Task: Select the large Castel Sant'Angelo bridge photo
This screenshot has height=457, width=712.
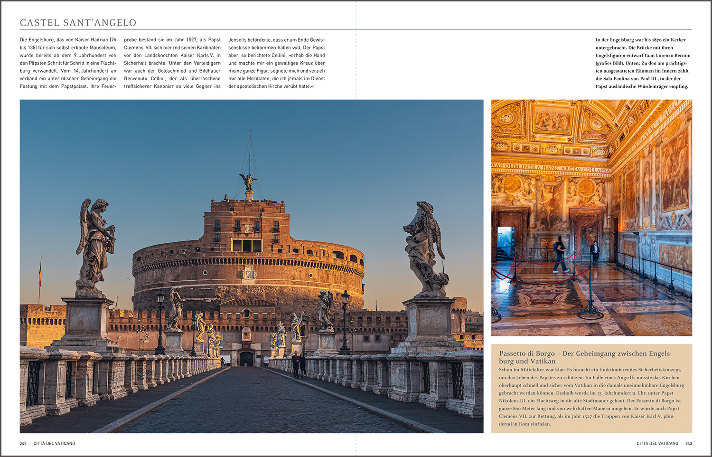Action: click(252, 266)
